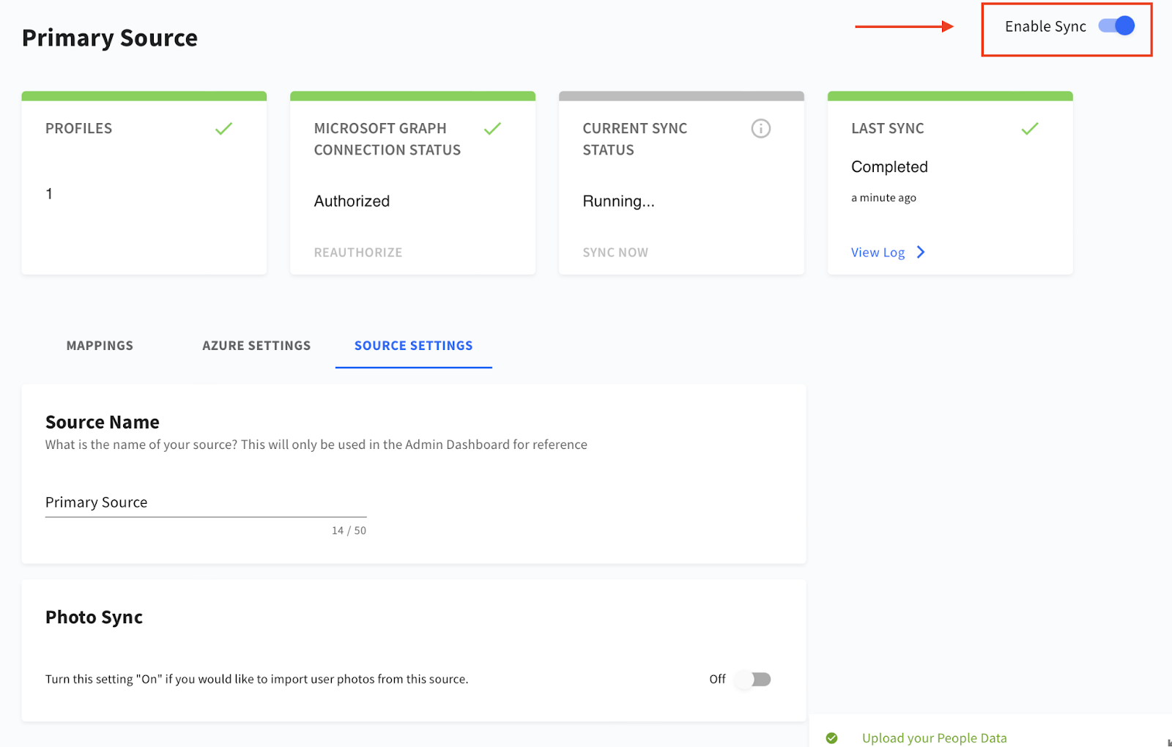Click the CURRENT SYNC STATUS card title
Image resolution: width=1172 pixels, height=747 pixels.
point(635,139)
